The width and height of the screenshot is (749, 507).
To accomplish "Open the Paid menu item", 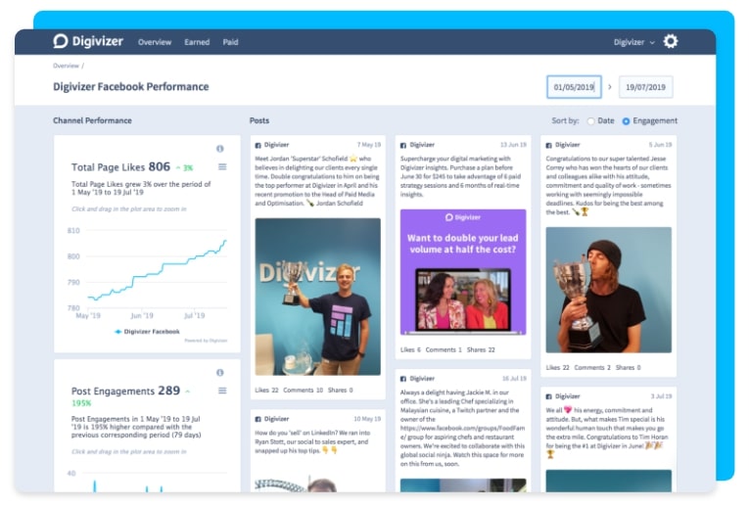I will click(230, 42).
